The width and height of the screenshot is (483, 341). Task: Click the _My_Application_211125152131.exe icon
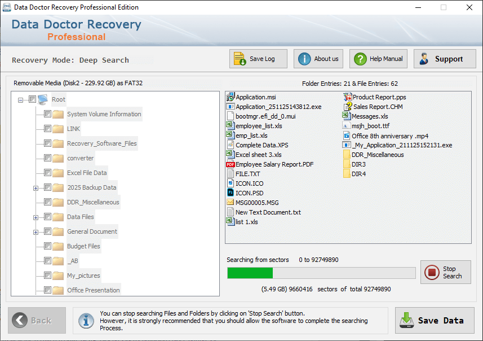(x=347, y=145)
